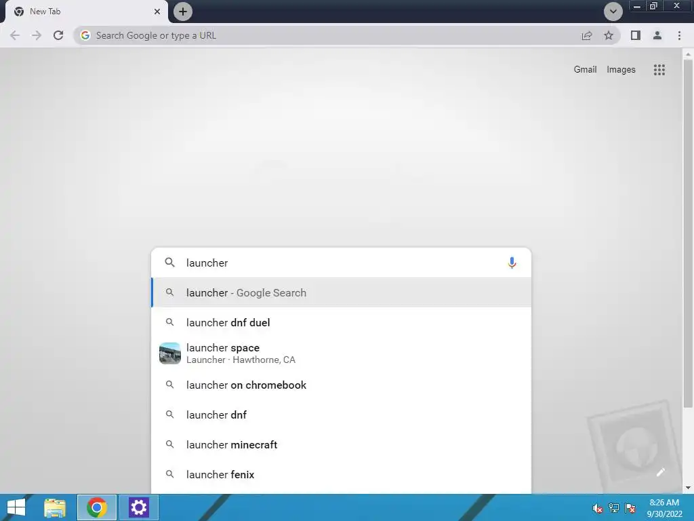Open Chrome three-dot menu

(x=679, y=35)
